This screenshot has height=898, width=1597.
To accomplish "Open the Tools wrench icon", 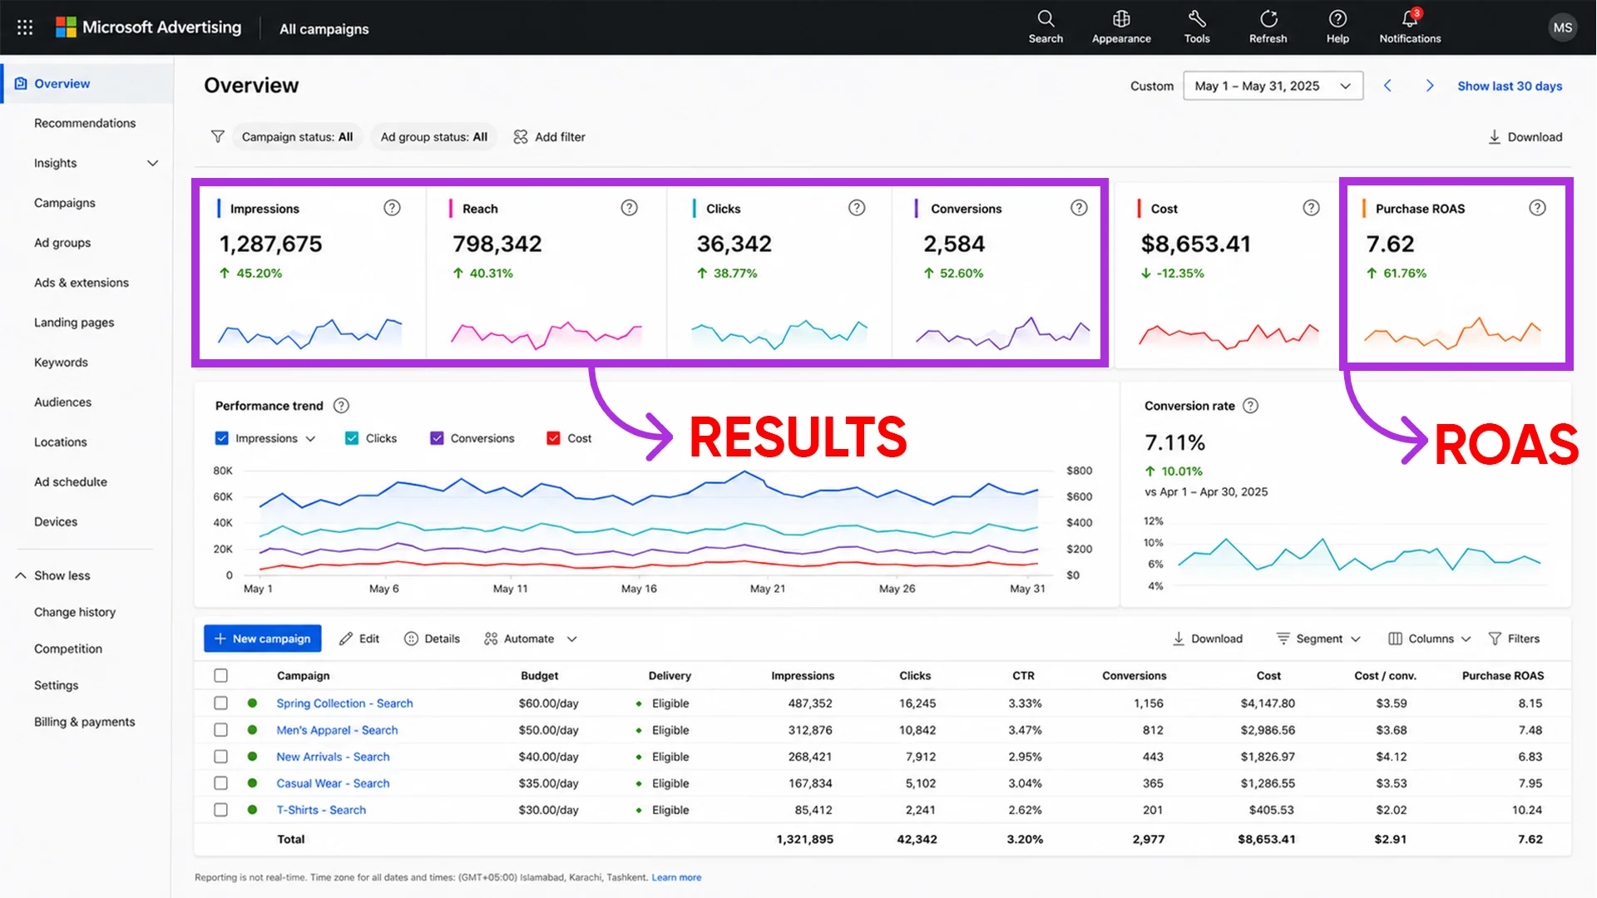I will pyautogui.click(x=1197, y=18).
